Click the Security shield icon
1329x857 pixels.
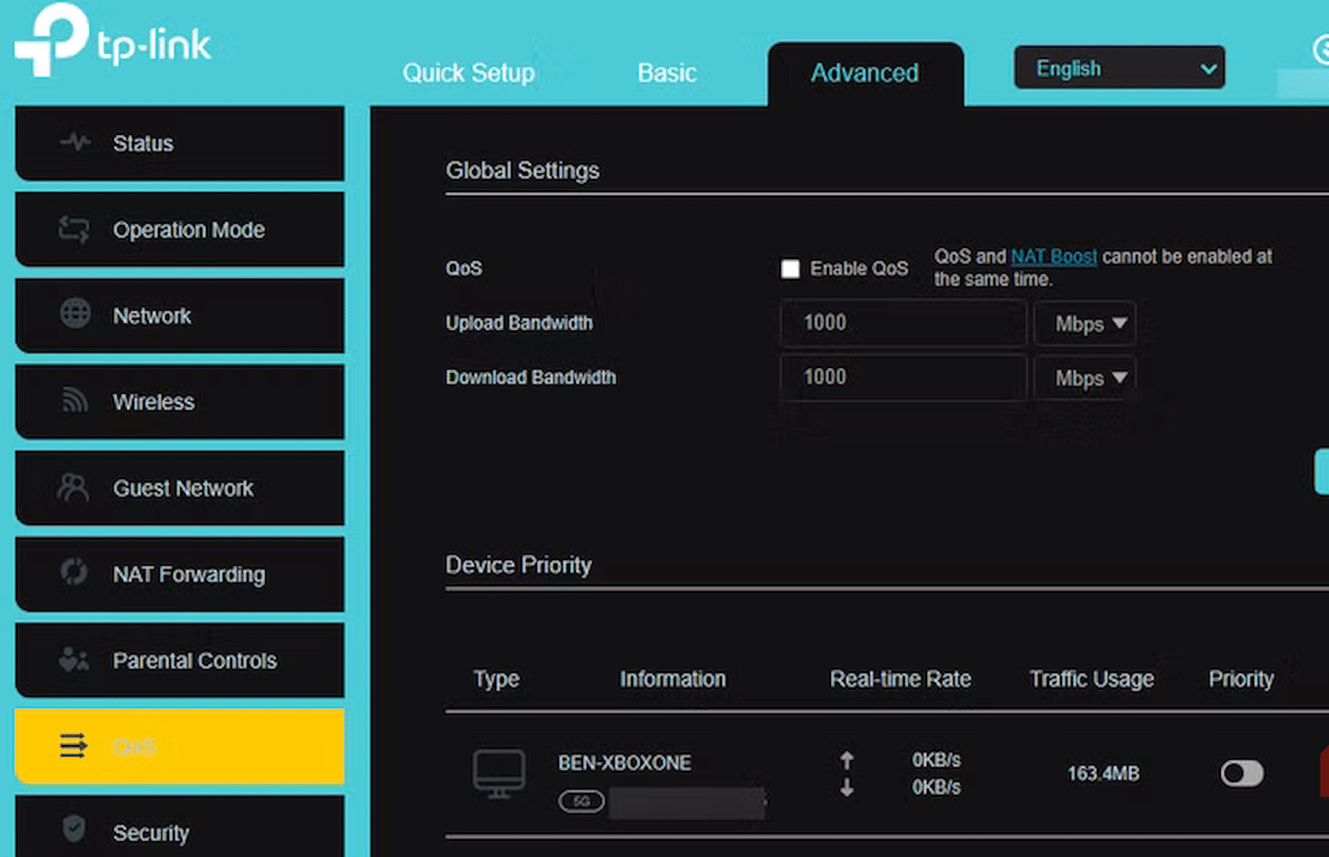coord(74,827)
